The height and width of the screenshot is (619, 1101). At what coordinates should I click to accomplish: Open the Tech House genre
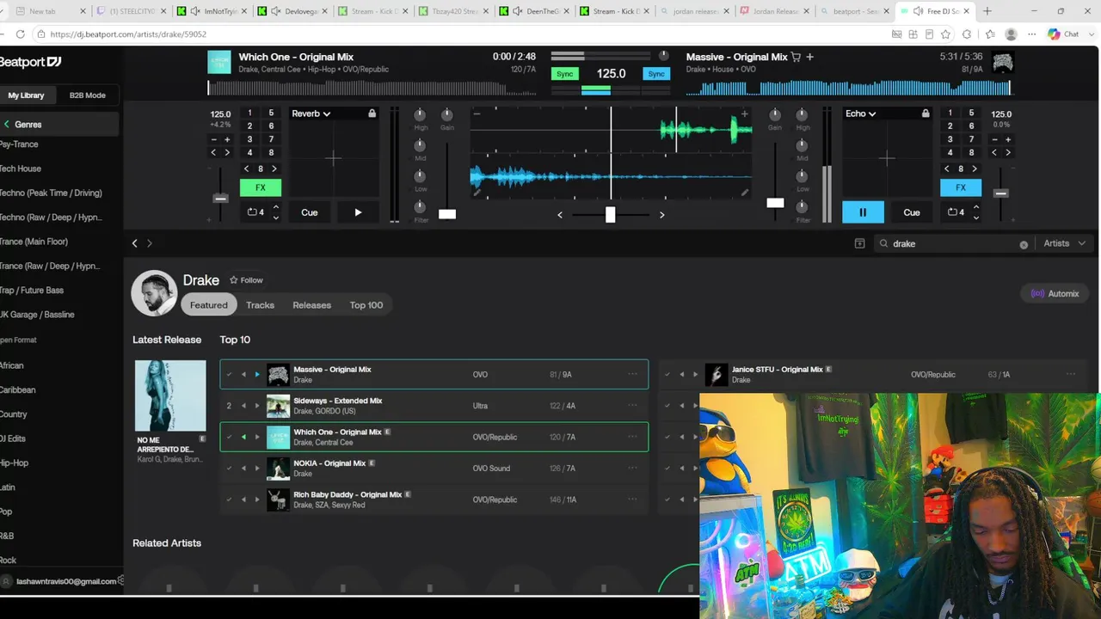(x=21, y=169)
